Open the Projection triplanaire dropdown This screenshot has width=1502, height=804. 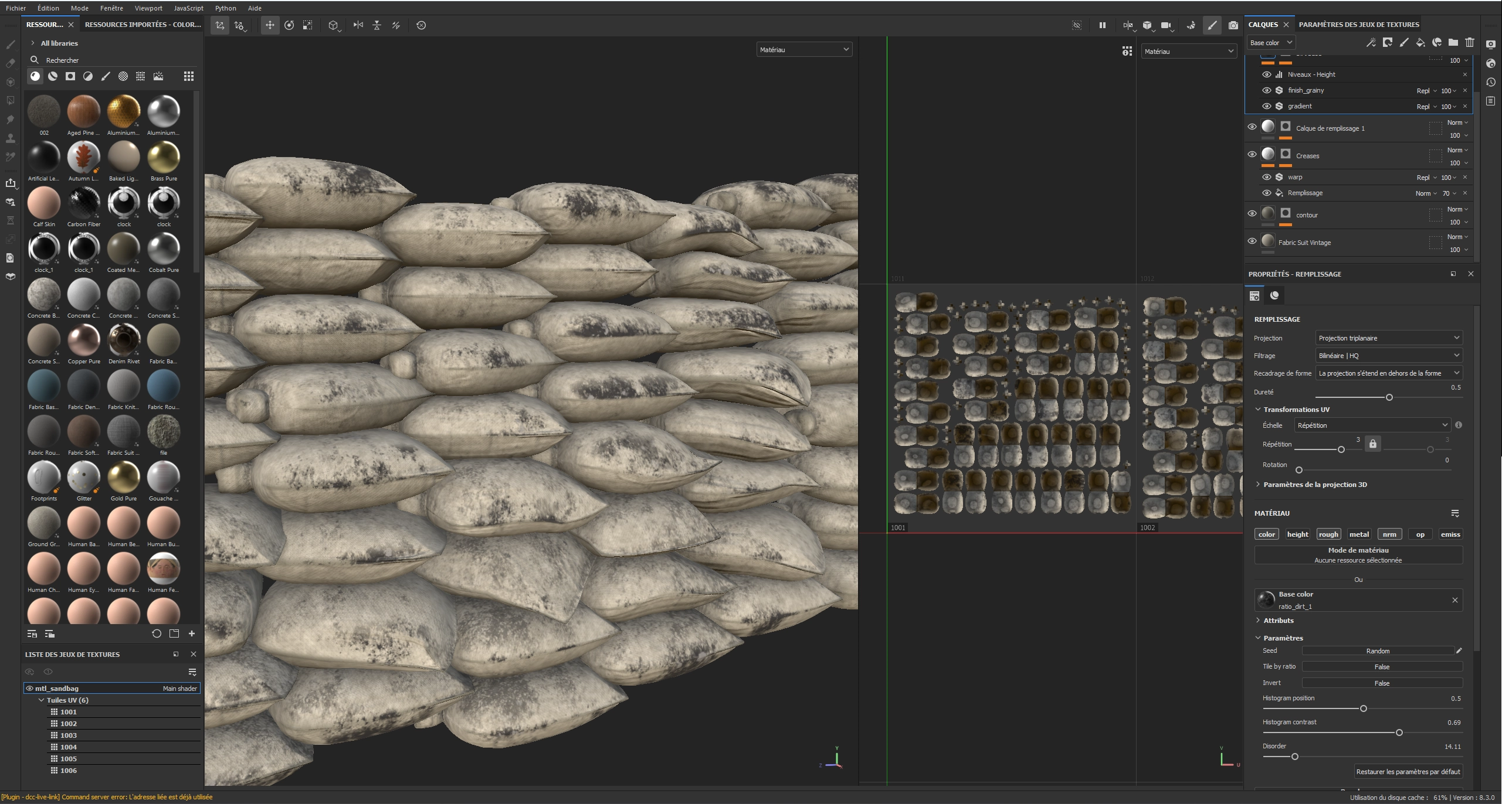1388,338
